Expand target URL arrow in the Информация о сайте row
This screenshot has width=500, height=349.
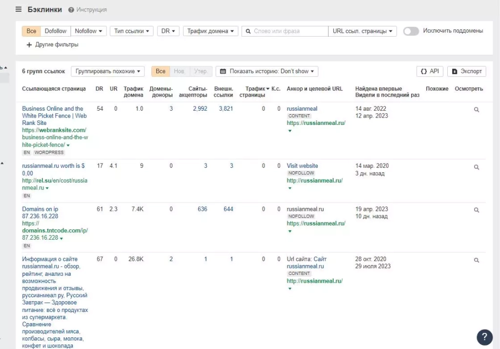click(x=290, y=288)
